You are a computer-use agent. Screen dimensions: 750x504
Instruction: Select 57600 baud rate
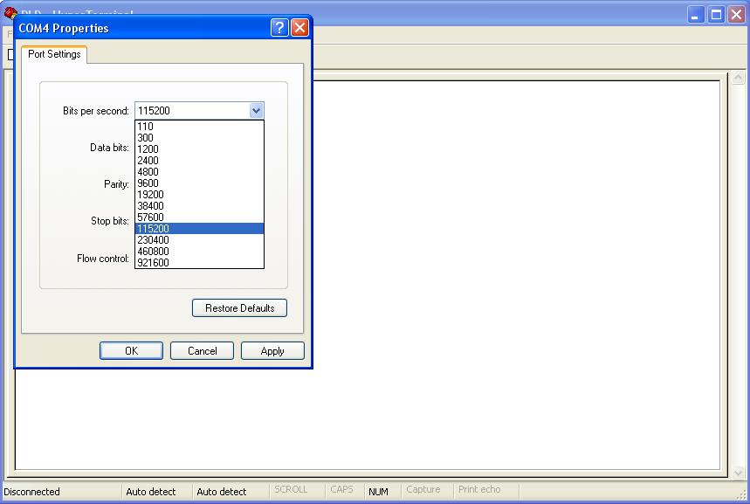point(150,217)
